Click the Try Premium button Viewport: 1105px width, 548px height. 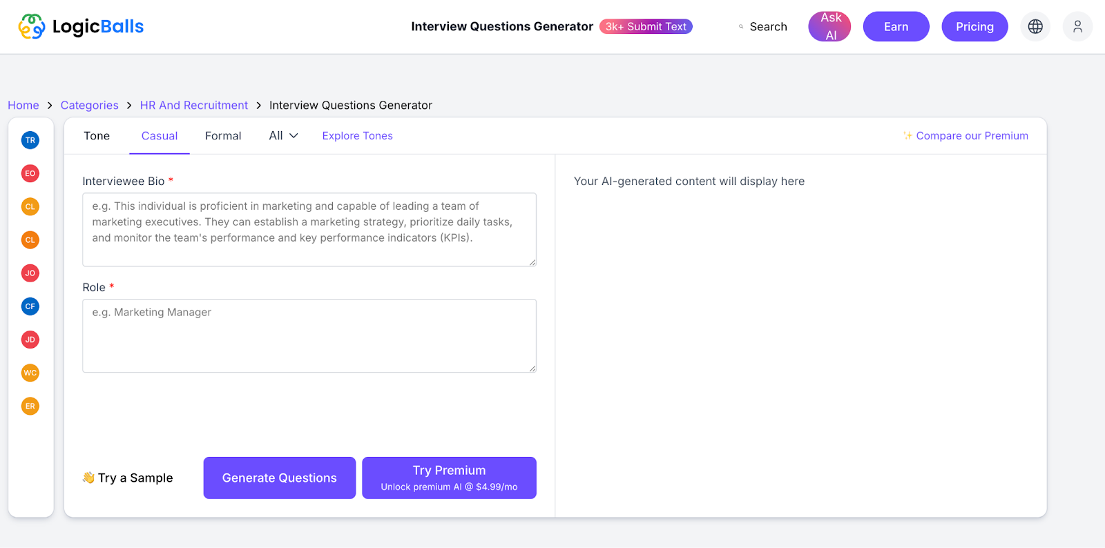pos(449,478)
